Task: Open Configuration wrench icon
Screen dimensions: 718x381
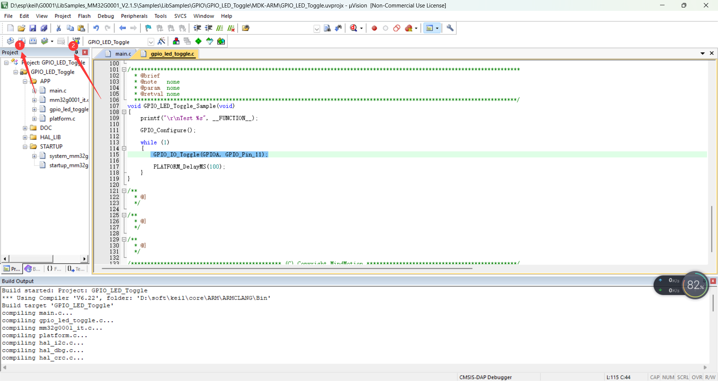Action: [x=450, y=28]
